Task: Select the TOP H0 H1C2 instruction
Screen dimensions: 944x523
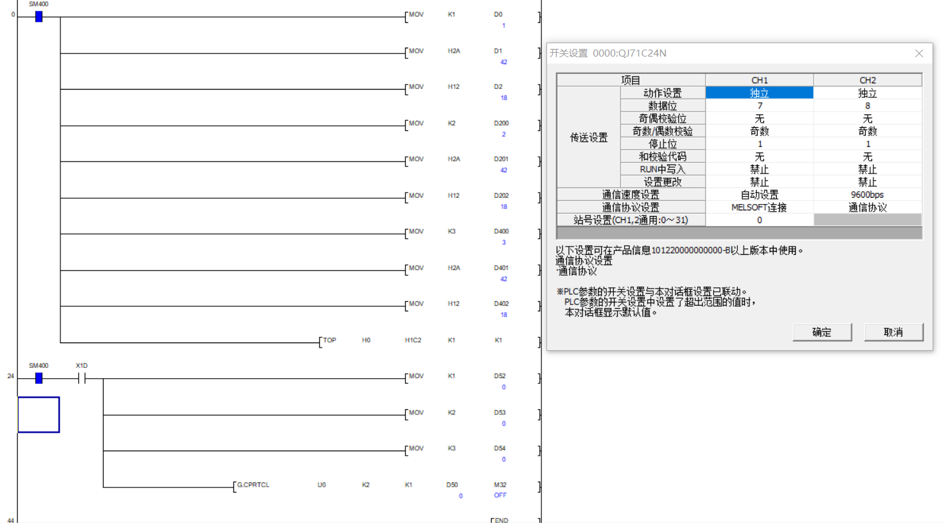Action: (x=330, y=341)
